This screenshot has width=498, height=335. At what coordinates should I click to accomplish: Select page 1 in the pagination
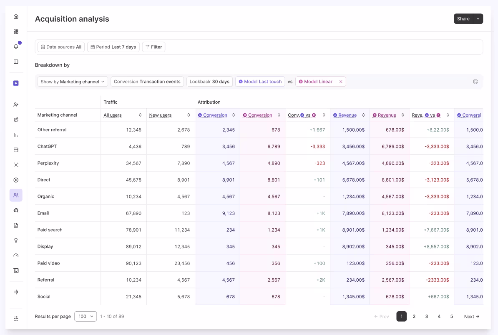click(x=402, y=316)
